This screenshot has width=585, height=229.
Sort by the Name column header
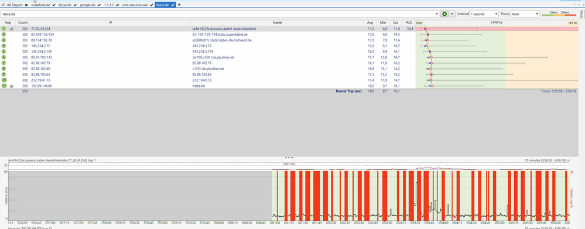(x=277, y=23)
